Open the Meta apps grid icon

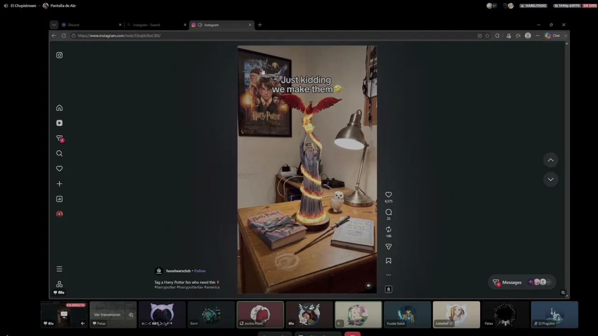(x=59, y=284)
